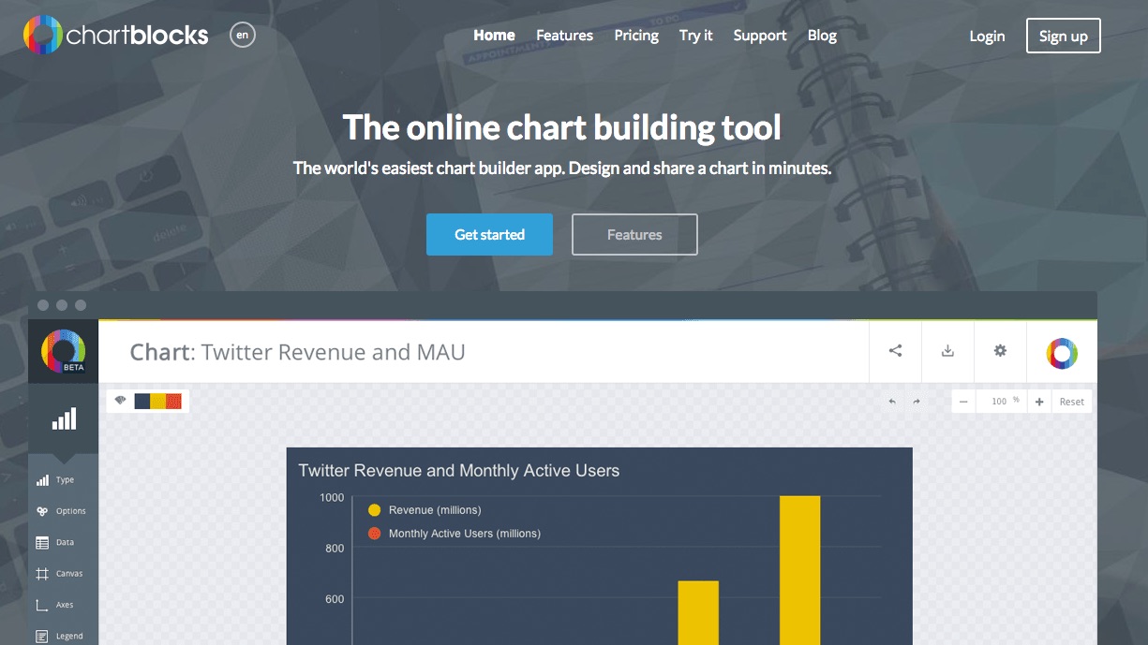This screenshot has width=1148, height=645.
Task: Undo the last chart edit
Action: [891, 401]
